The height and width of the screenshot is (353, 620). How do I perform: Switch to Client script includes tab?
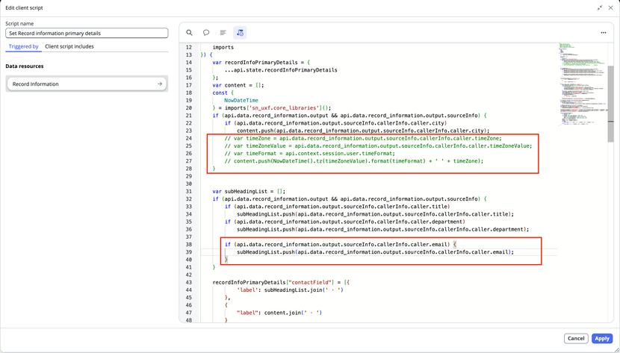(69, 46)
